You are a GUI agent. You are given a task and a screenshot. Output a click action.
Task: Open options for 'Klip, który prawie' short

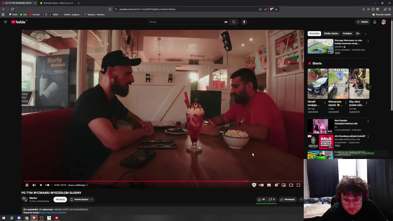click(366, 103)
